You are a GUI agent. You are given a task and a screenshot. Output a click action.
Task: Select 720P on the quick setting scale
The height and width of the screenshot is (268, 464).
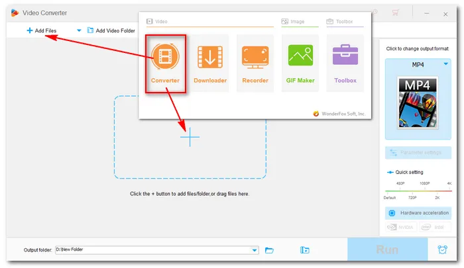(412, 198)
